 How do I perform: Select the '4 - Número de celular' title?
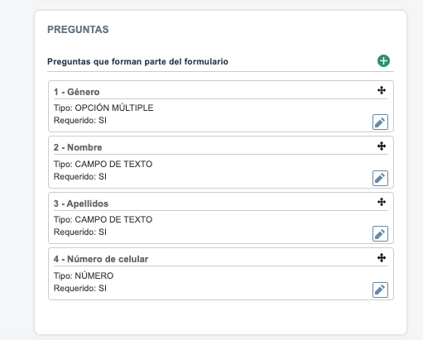pyautogui.click(x=101, y=259)
